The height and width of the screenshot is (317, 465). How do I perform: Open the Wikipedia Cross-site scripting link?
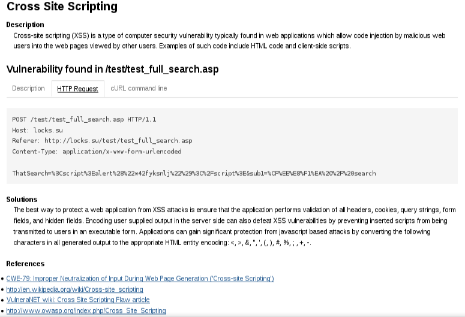[x=75, y=289]
